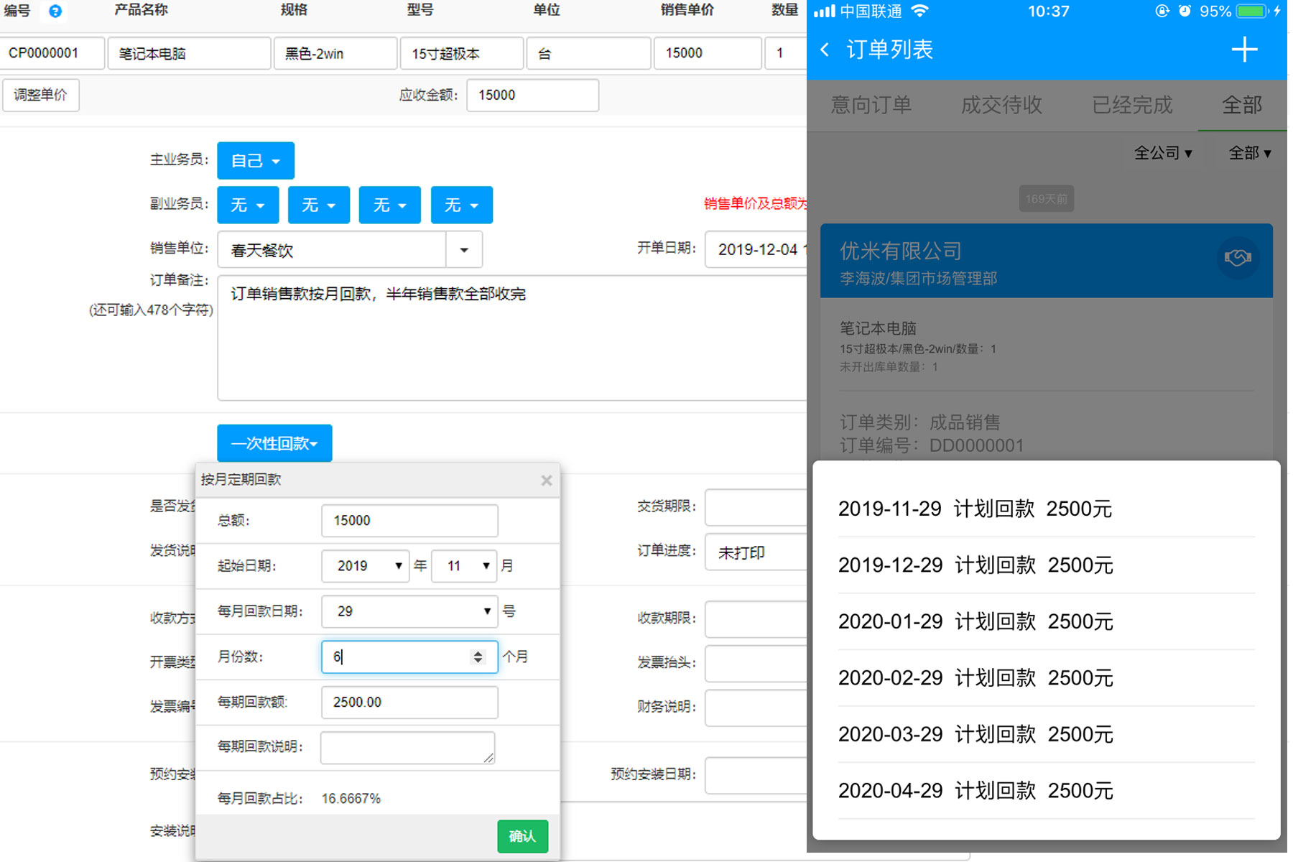Tap the 2020-02-29 计划回款 row
This screenshot has width=1293, height=862.
pos(1047,677)
